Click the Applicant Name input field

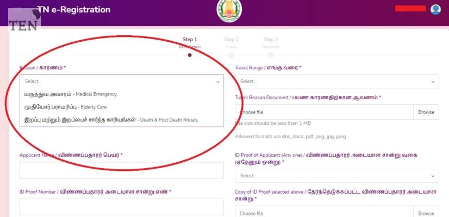tap(122, 170)
